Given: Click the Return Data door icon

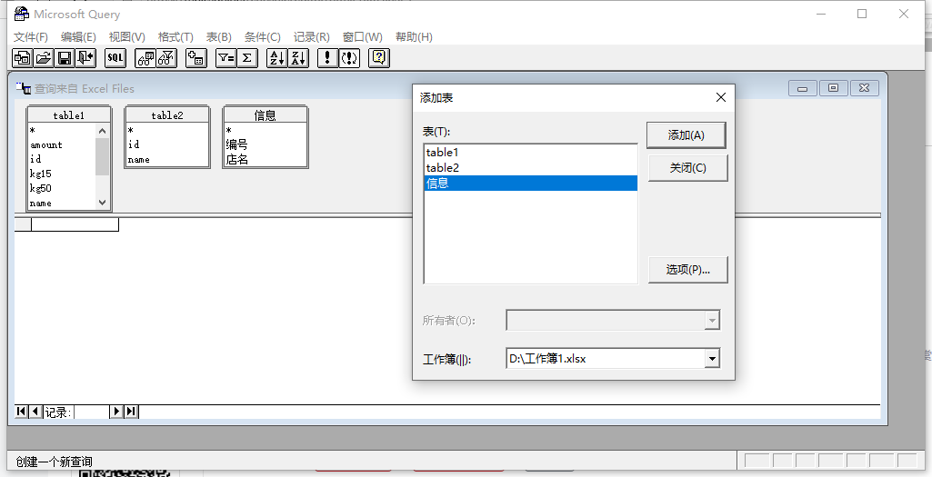Looking at the screenshot, I should 85,57.
